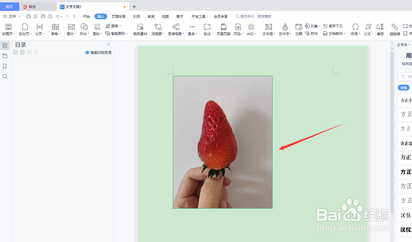Image resolution: width=412 pixels, height=242 pixels.
Task: Click the Redo arrow icon
Action: click(67, 16)
